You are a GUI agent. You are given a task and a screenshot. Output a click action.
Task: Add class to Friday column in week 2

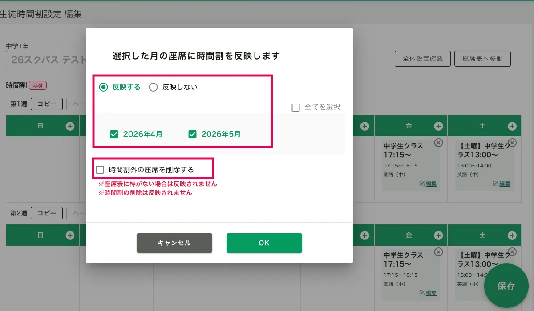(438, 235)
